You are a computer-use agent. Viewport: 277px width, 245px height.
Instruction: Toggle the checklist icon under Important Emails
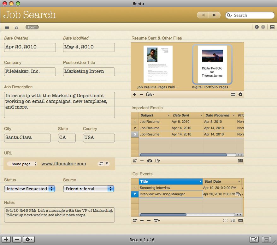(x=240, y=161)
